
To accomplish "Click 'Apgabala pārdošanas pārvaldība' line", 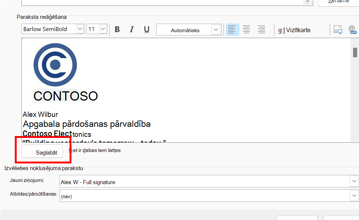I will pyautogui.click(x=87, y=124).
